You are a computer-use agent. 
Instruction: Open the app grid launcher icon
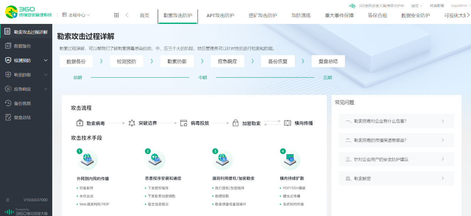click(116, 15)
